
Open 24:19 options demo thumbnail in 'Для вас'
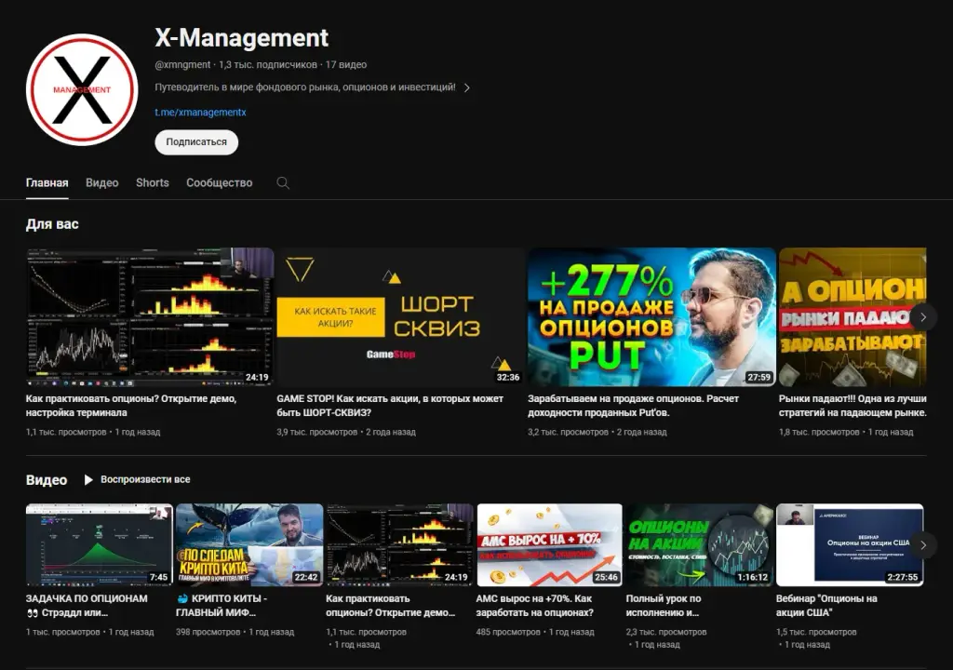coord(150,316)
